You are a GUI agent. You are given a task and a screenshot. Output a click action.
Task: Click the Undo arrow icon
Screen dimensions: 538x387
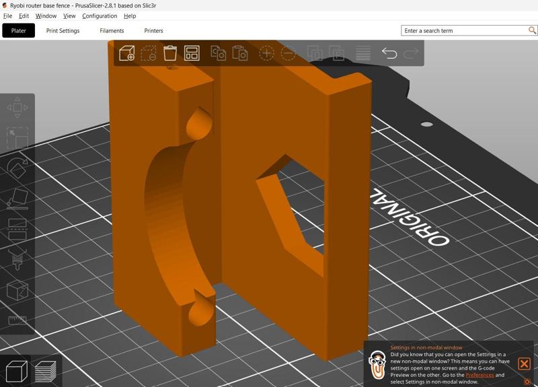coord(389,53)
